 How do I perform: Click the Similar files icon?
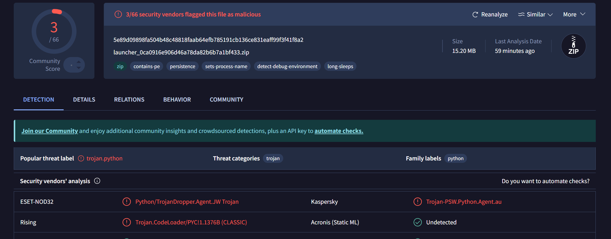(521, 14)
